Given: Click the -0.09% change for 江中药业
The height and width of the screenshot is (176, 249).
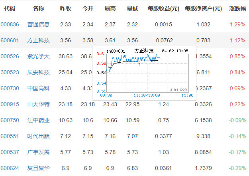Looking at the screenshot, I should tap(237, 120).
